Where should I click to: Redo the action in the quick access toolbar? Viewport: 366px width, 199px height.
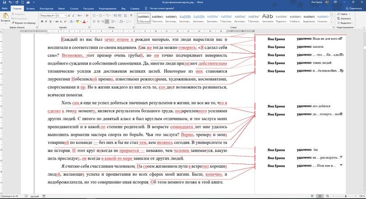click(x=16, y=2)
